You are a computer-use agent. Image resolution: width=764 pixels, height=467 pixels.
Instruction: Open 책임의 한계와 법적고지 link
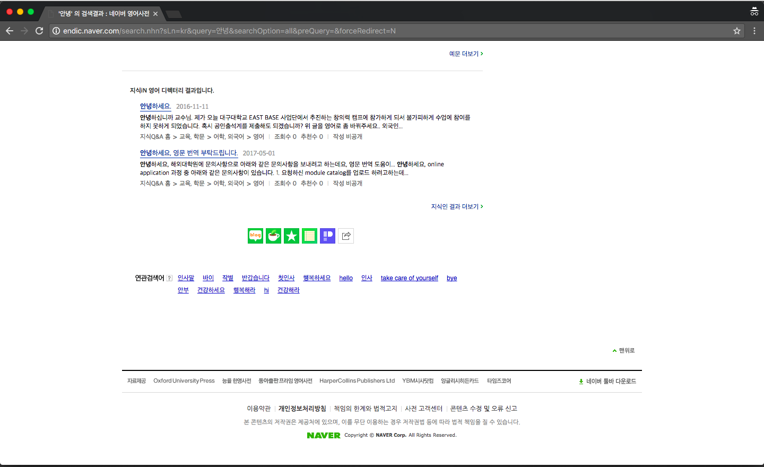click(366, 409)
